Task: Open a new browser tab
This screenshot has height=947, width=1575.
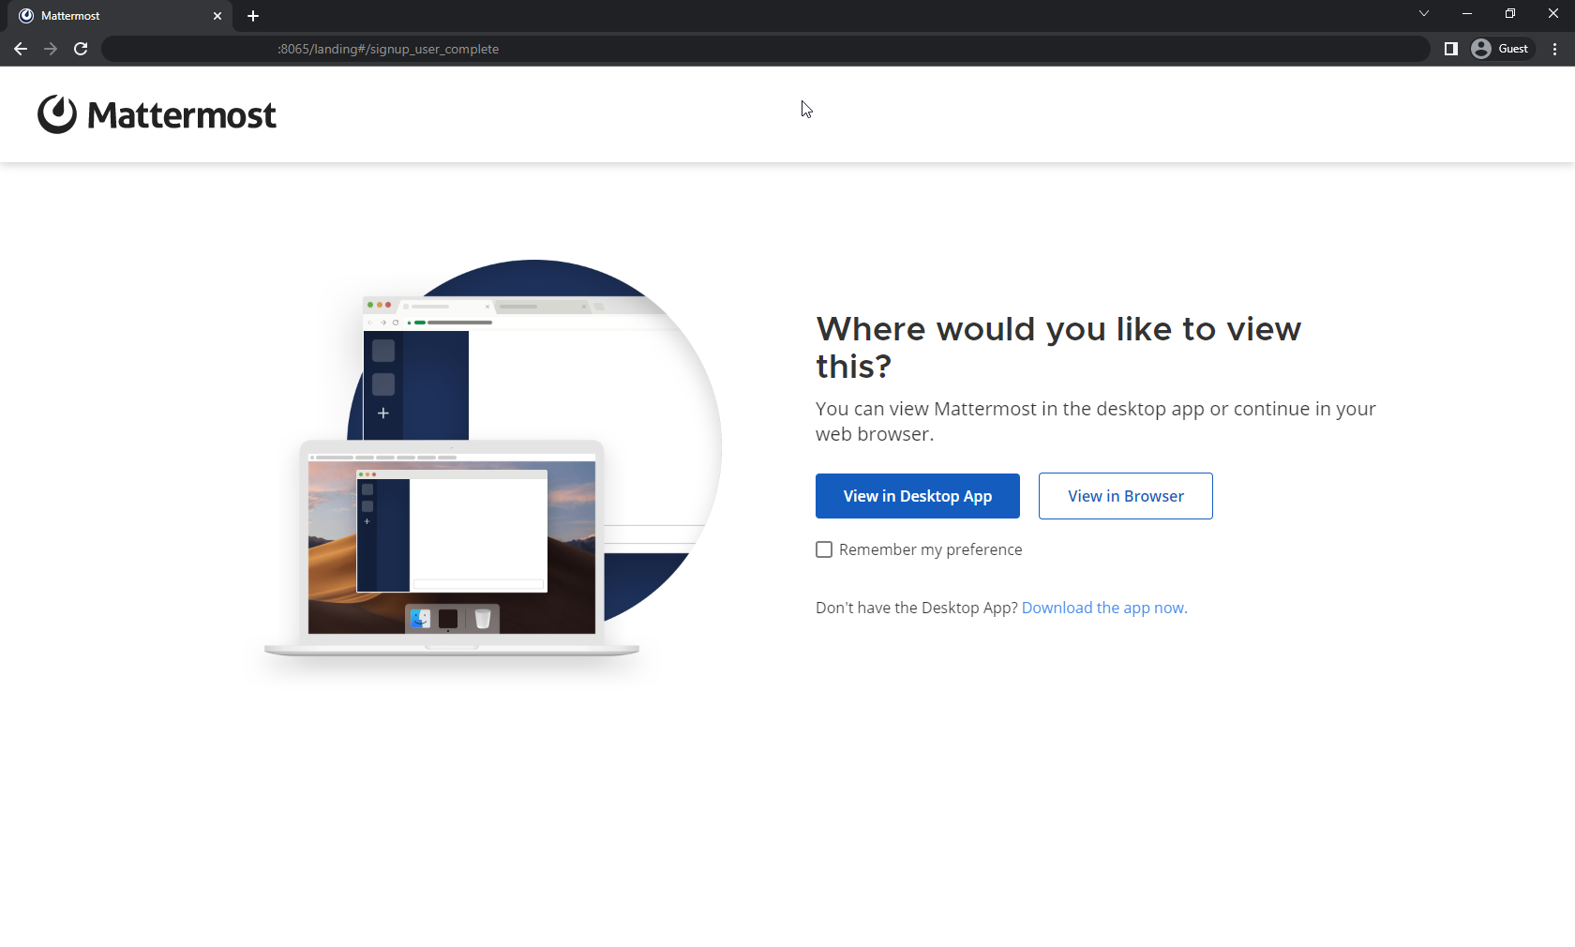Action: (x=252, y=16)
